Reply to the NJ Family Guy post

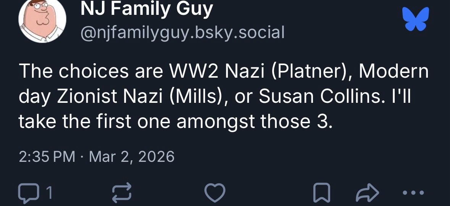pos(29,194)
